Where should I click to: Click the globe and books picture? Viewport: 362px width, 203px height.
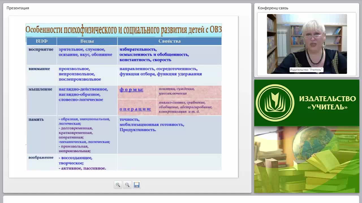tap(307, 160)
